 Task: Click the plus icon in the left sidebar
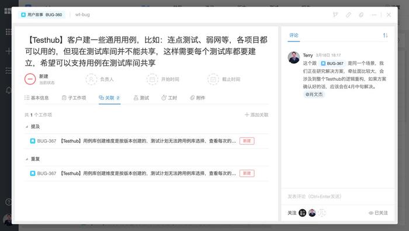coord(8,51)
